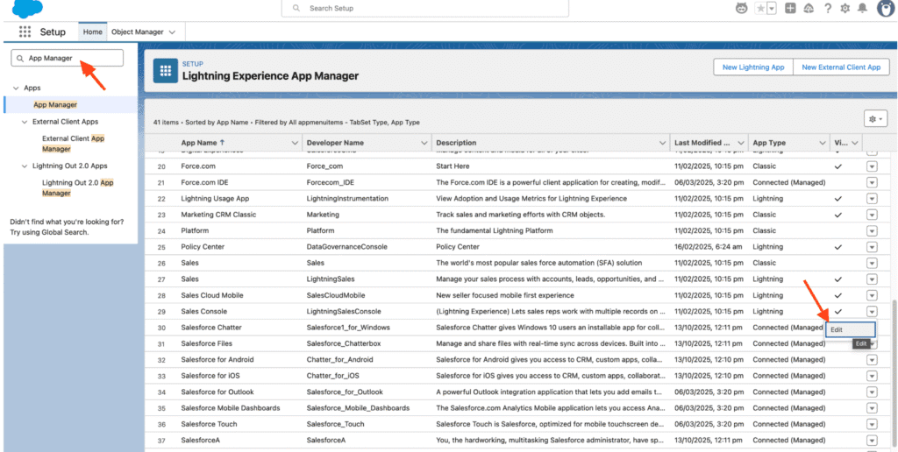Click the New Lightning App button
Viewport: 898px width, 452px height.
tap(753, 67)
